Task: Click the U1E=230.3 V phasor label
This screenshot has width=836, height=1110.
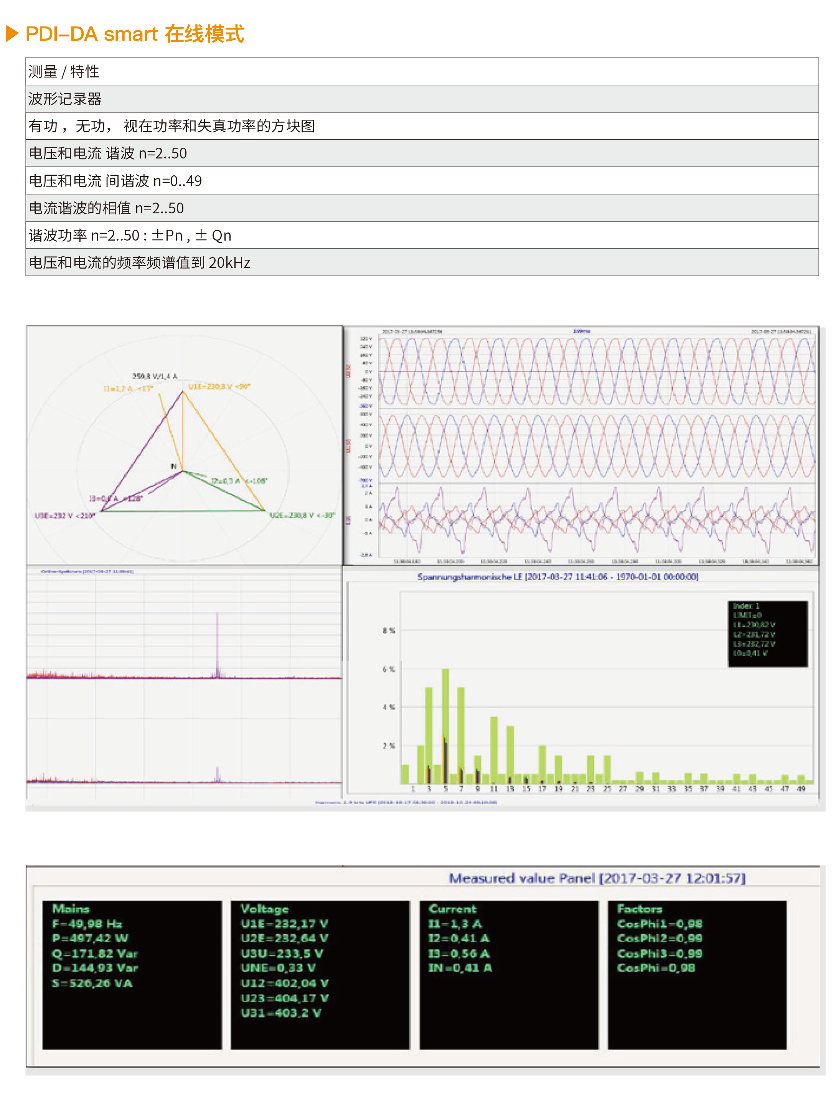Action: coord(219,387)
